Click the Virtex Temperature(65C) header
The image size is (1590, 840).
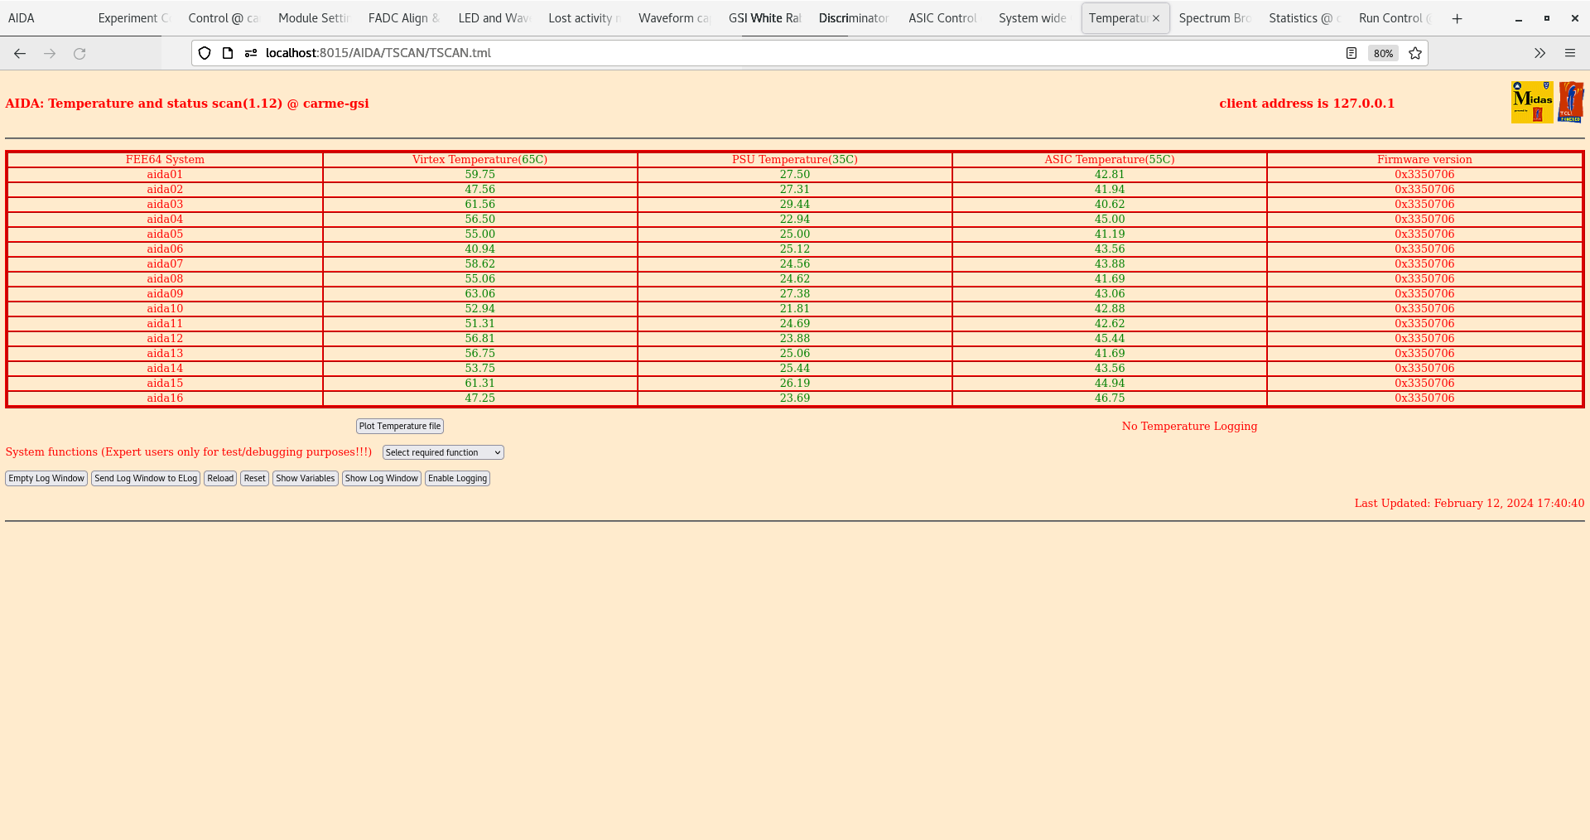pyautogui.click(x=480, y=159)
